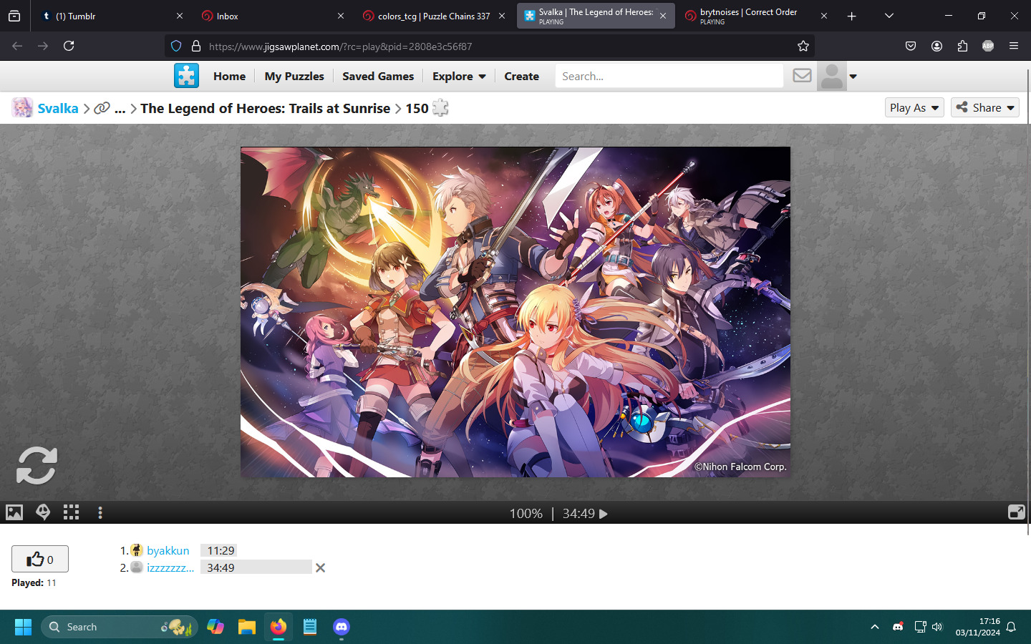This screenshot has height=644, width=1031.
Task: Expand the breadcrumb ellipsis
Action: click(x=120, y=108)
